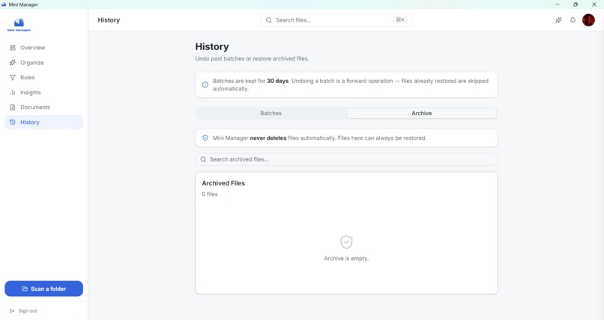Open the Rules page
Image resolution: width=604 pixels, height=320 pixels.
pos(43,78)
